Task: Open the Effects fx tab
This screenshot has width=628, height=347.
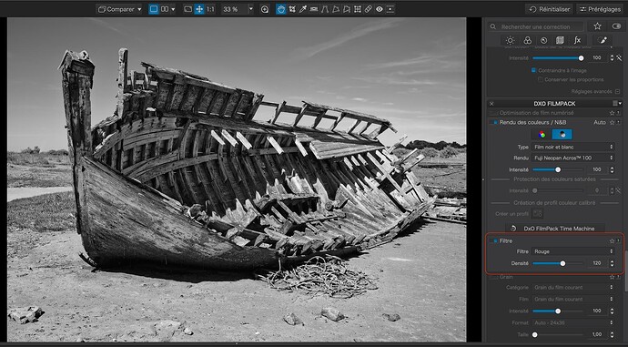Action: [x=577, y=40]
